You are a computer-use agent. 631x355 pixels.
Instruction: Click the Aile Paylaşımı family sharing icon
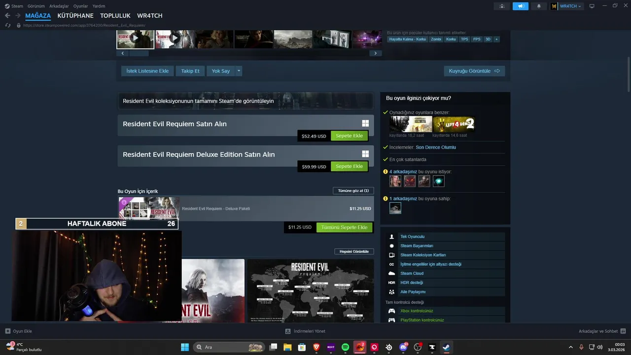pos(391,292)
